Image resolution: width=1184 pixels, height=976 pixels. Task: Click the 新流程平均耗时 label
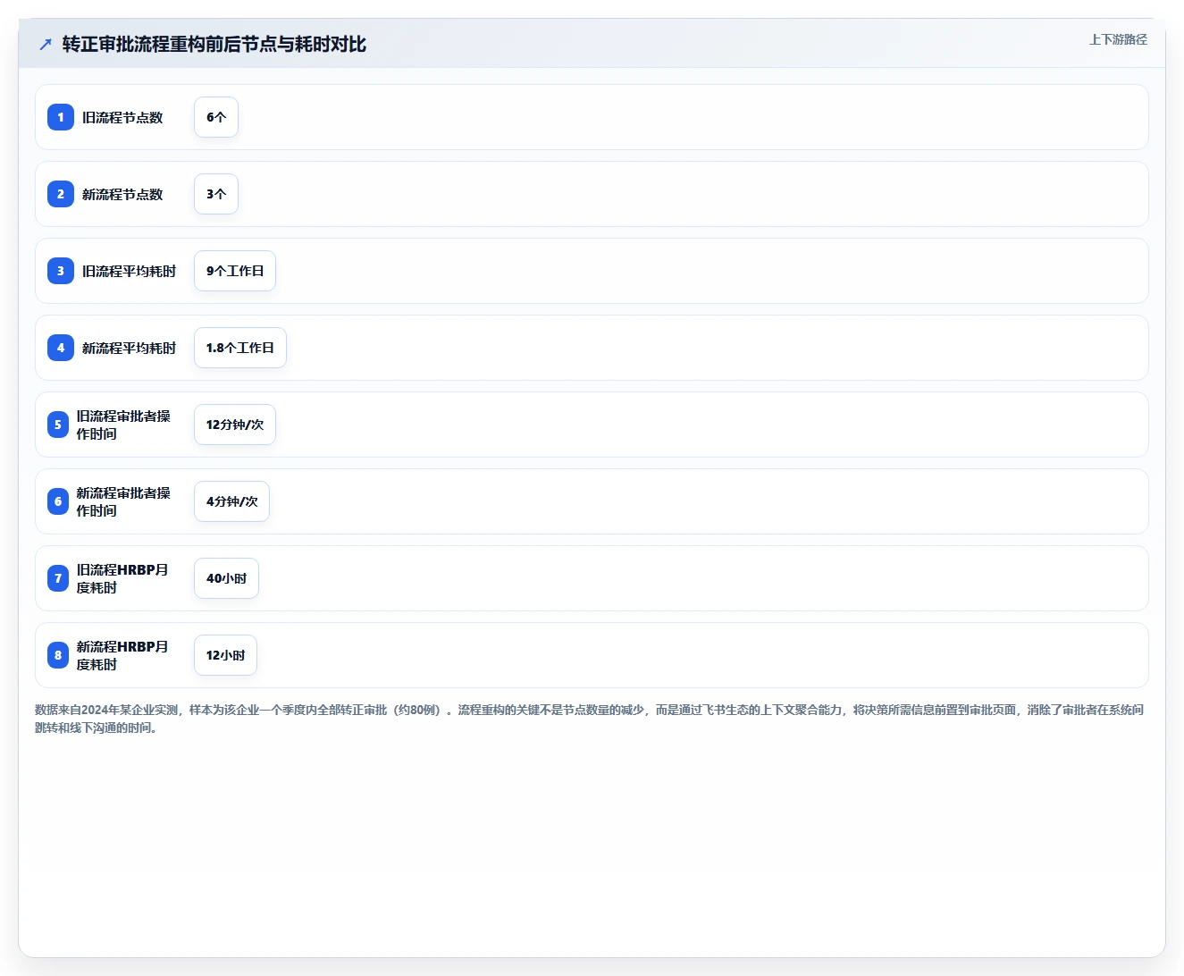coord(130,348)
